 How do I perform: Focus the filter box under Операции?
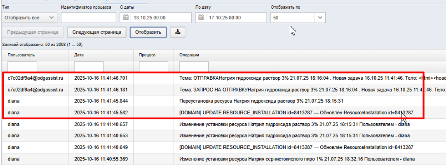tap(194, 66)
